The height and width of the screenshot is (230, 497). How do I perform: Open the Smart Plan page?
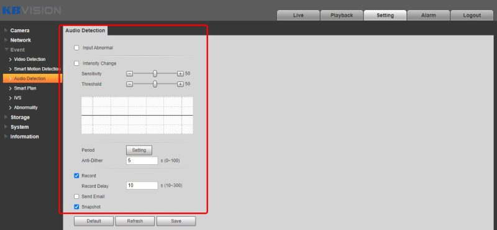25,88
